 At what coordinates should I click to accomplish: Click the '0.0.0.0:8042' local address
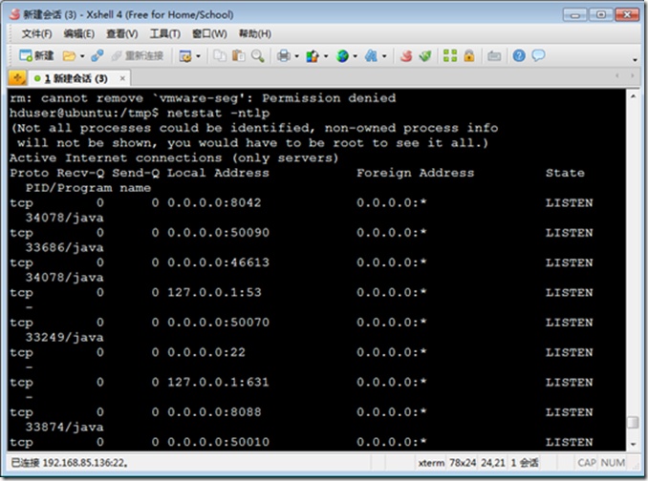[x=214, y=202]
